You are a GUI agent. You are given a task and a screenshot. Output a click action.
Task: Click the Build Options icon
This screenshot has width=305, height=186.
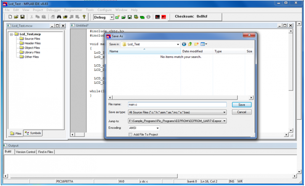(136, 17)
